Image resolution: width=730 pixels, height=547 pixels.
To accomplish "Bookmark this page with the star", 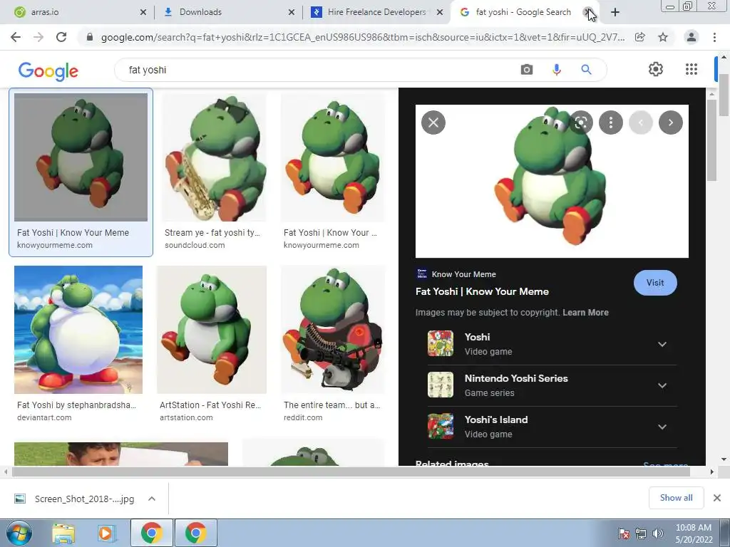I will click(663, 37).
